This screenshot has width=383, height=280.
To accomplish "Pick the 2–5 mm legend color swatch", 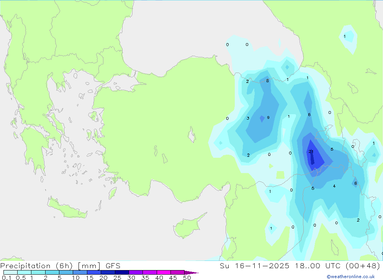I will 52,272.
